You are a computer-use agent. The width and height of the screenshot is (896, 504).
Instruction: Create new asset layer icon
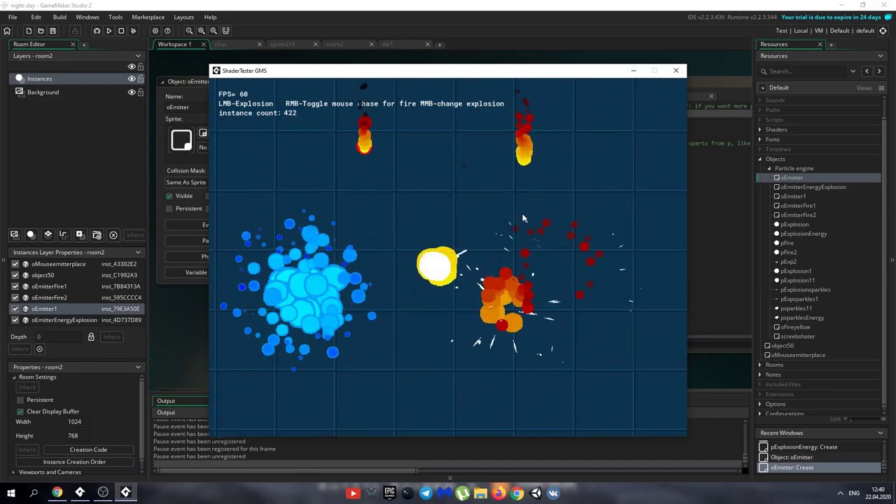click(79, 235)
